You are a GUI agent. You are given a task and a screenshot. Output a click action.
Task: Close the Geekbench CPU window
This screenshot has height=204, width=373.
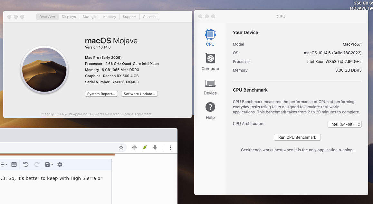pyautogui.click(x=200, y=16)
